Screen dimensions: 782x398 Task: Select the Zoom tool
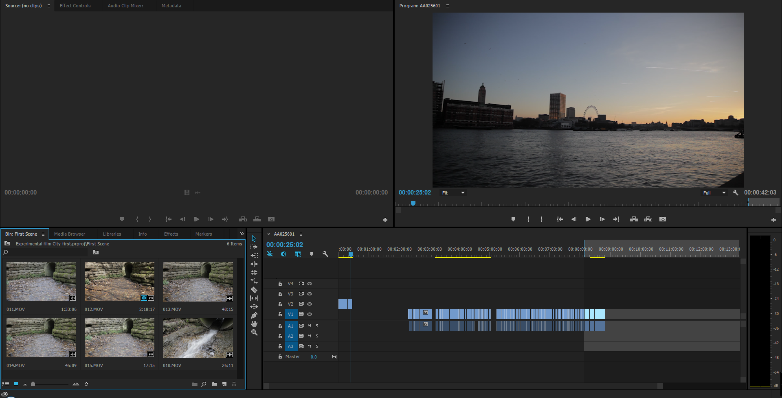pyautogui.click(x=254, y=332)
